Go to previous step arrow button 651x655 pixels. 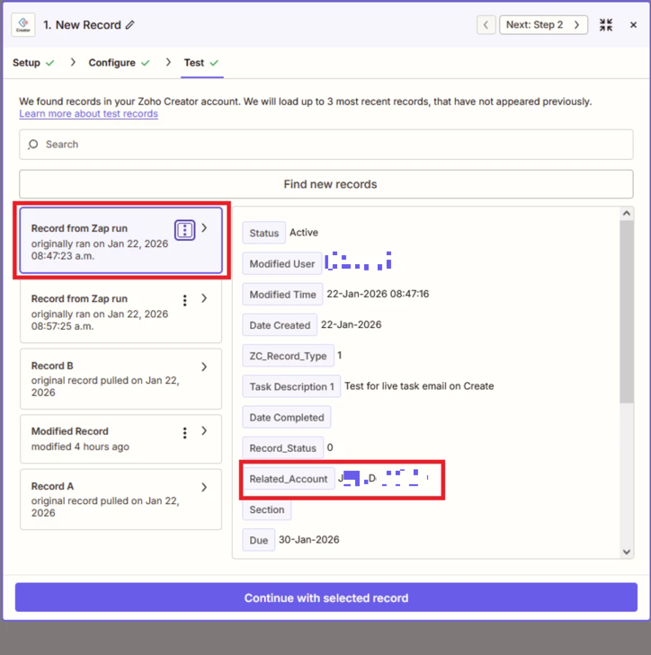tap(486, 25)
